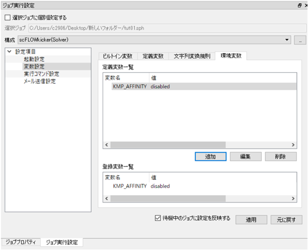Open the 構成 scFLOWkicker(Solver) dropdown
Image resolution: width=308 pixels, height=250 pixels.
click(154, 40)
